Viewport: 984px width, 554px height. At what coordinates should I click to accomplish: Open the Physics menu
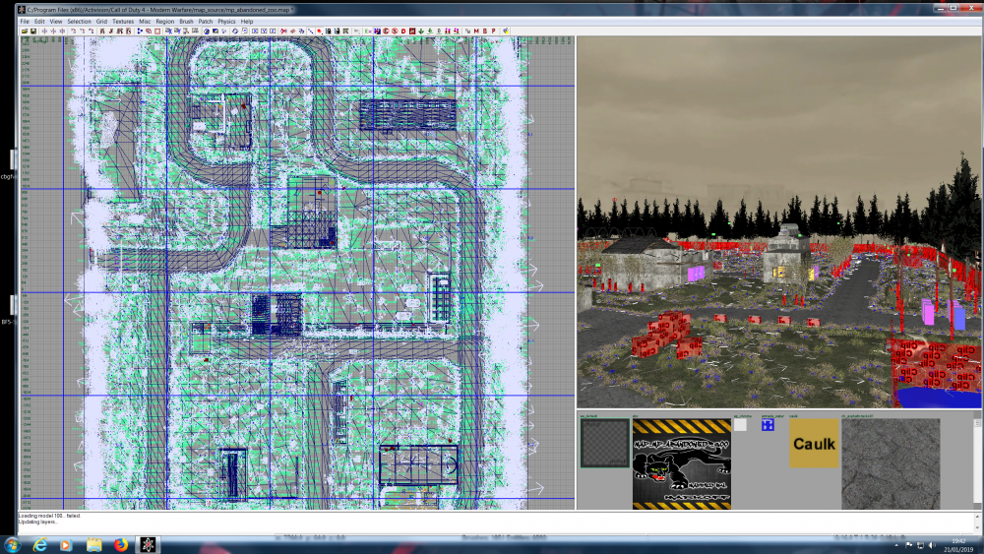[226, 21]
